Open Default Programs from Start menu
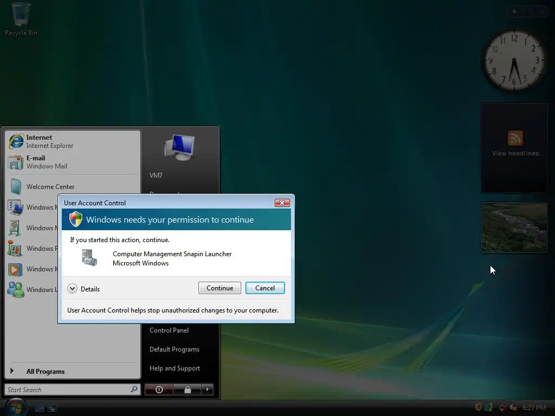This screenshot has width=555, height=416. 175,349
